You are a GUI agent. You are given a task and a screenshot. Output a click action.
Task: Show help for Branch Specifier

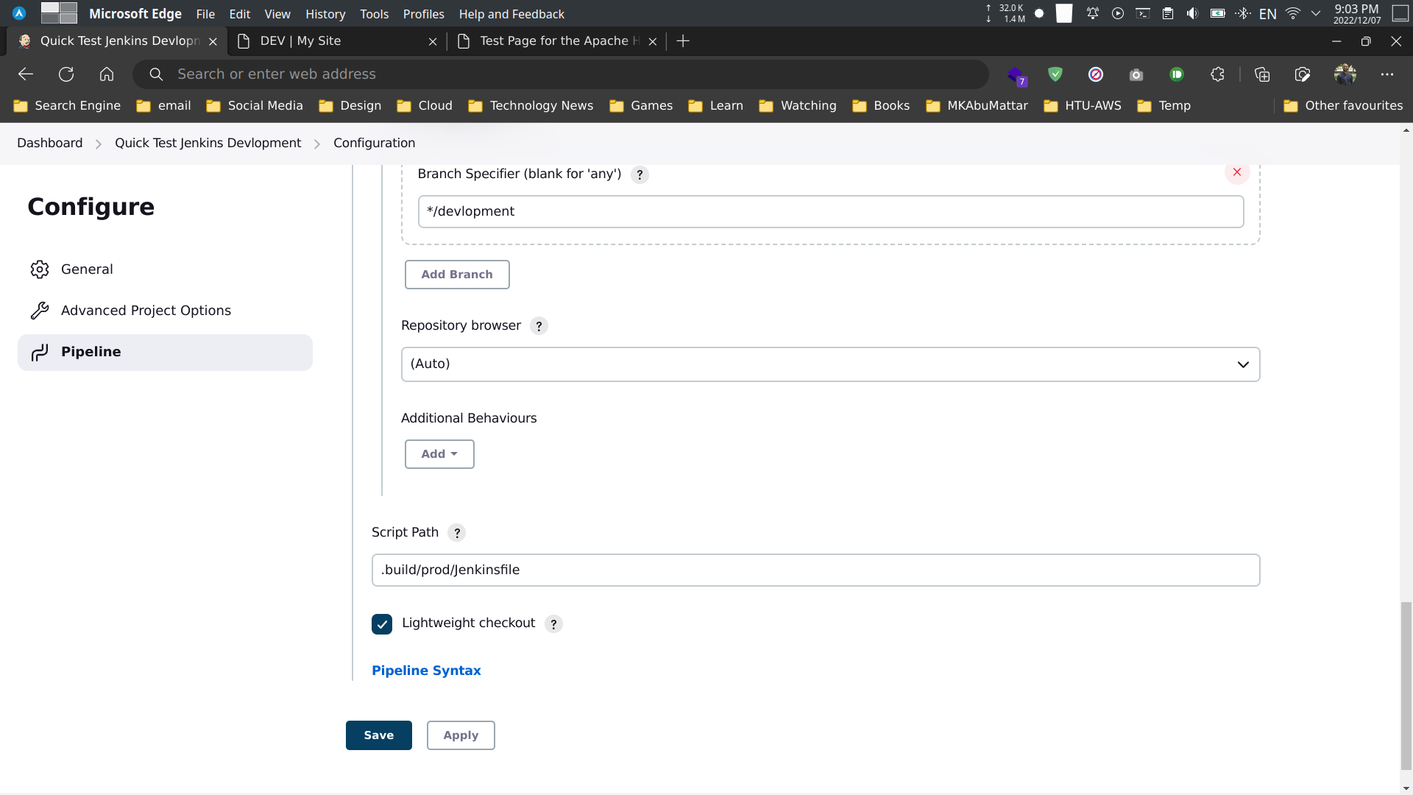(639, 174)
